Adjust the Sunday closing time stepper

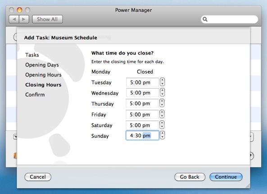point(162,135)
